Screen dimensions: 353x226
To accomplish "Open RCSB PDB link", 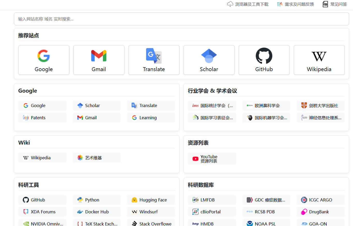I will (x=266, y=212).
